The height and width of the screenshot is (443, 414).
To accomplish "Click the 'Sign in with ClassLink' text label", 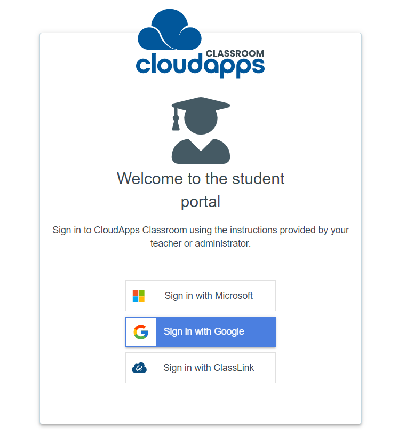I will (209, 368).
